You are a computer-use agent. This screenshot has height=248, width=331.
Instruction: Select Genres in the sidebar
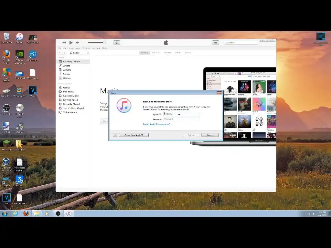73,78
